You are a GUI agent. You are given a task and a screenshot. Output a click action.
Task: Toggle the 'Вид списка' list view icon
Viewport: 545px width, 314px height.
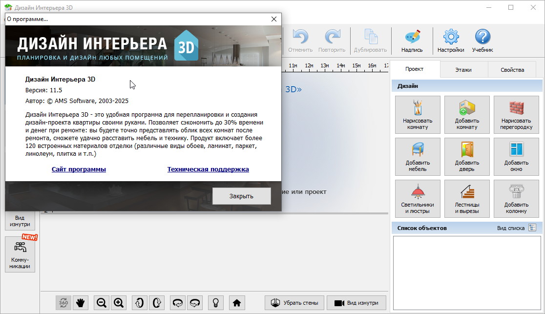coord(532,228)
